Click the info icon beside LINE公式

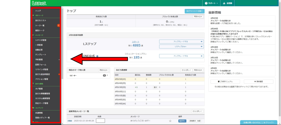click(97, 56)
